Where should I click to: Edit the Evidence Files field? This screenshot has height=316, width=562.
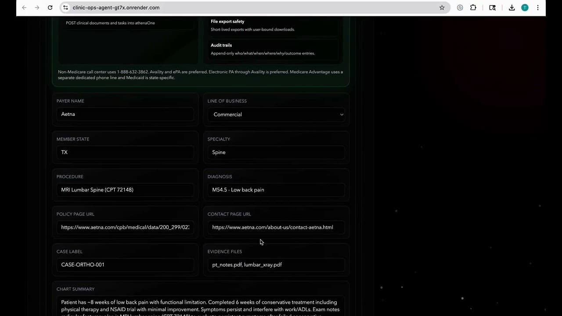[276, 265]
